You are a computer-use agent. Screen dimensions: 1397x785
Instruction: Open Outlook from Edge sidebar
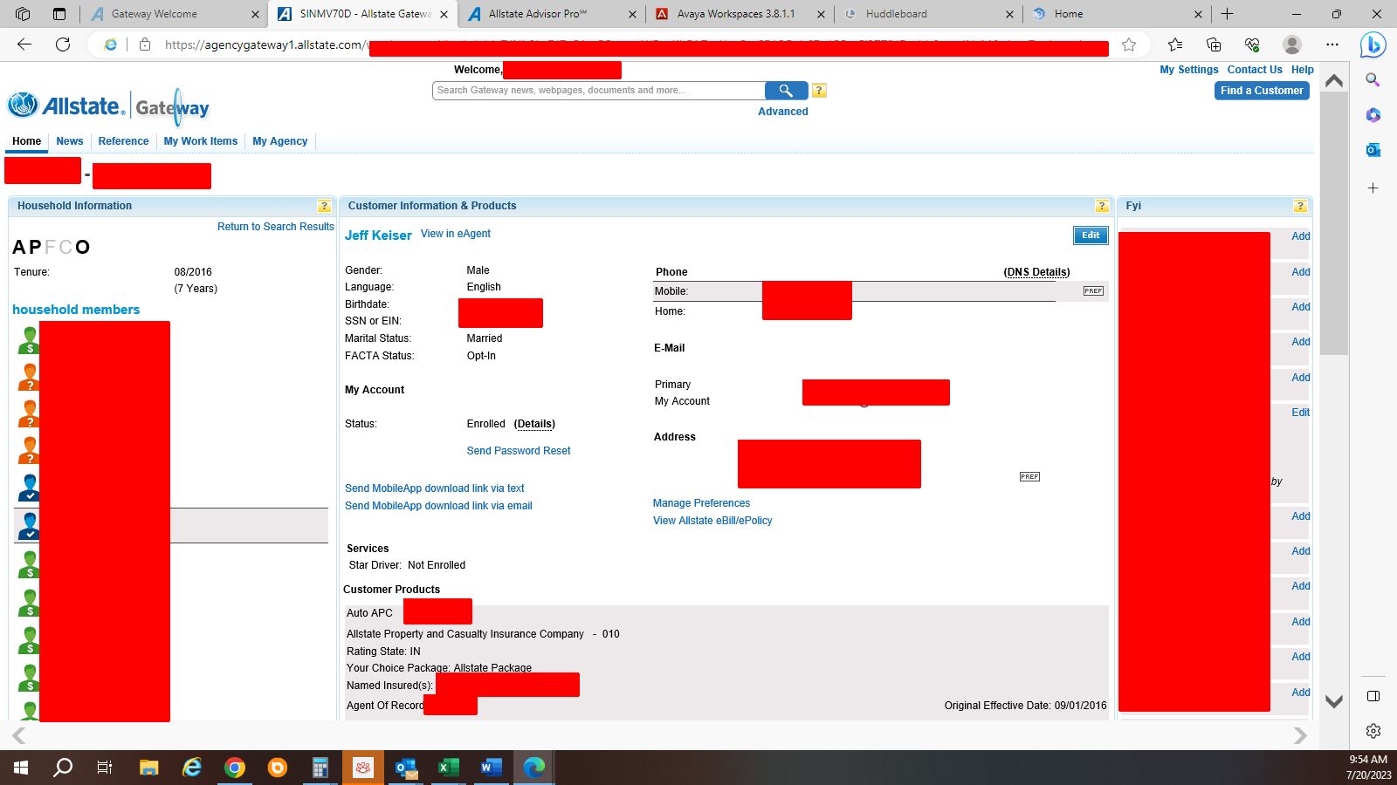(x=1373, y=150)
